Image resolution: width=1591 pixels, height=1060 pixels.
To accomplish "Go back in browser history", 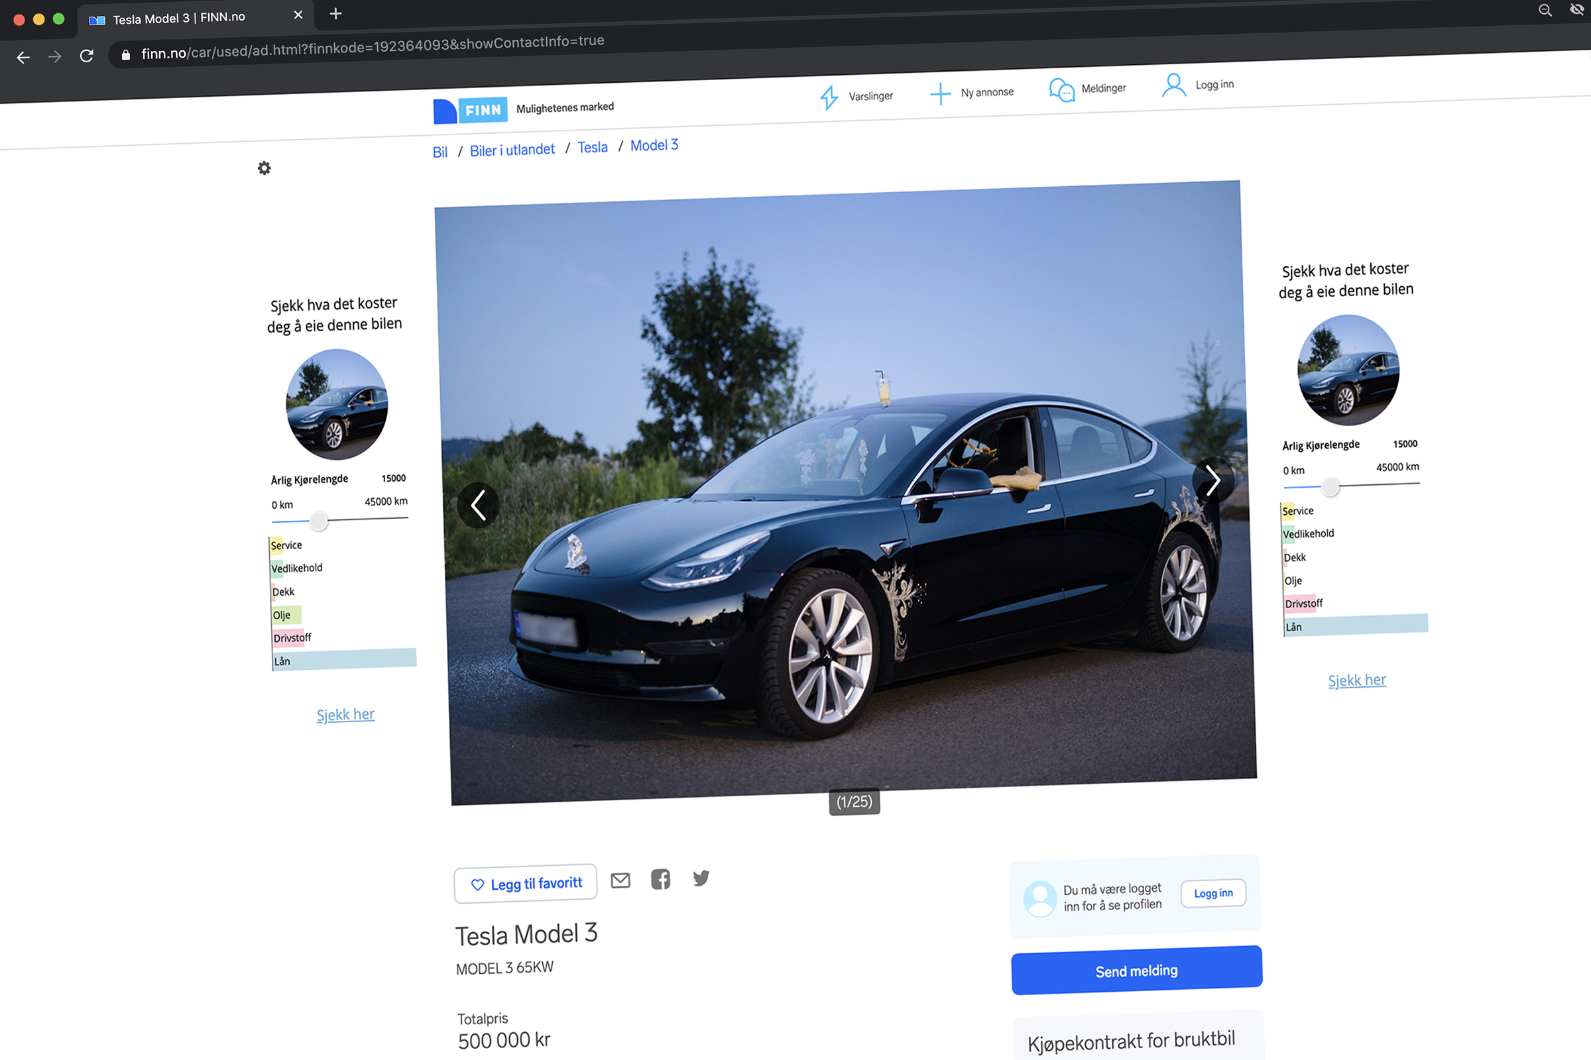I will pos(23,58).
